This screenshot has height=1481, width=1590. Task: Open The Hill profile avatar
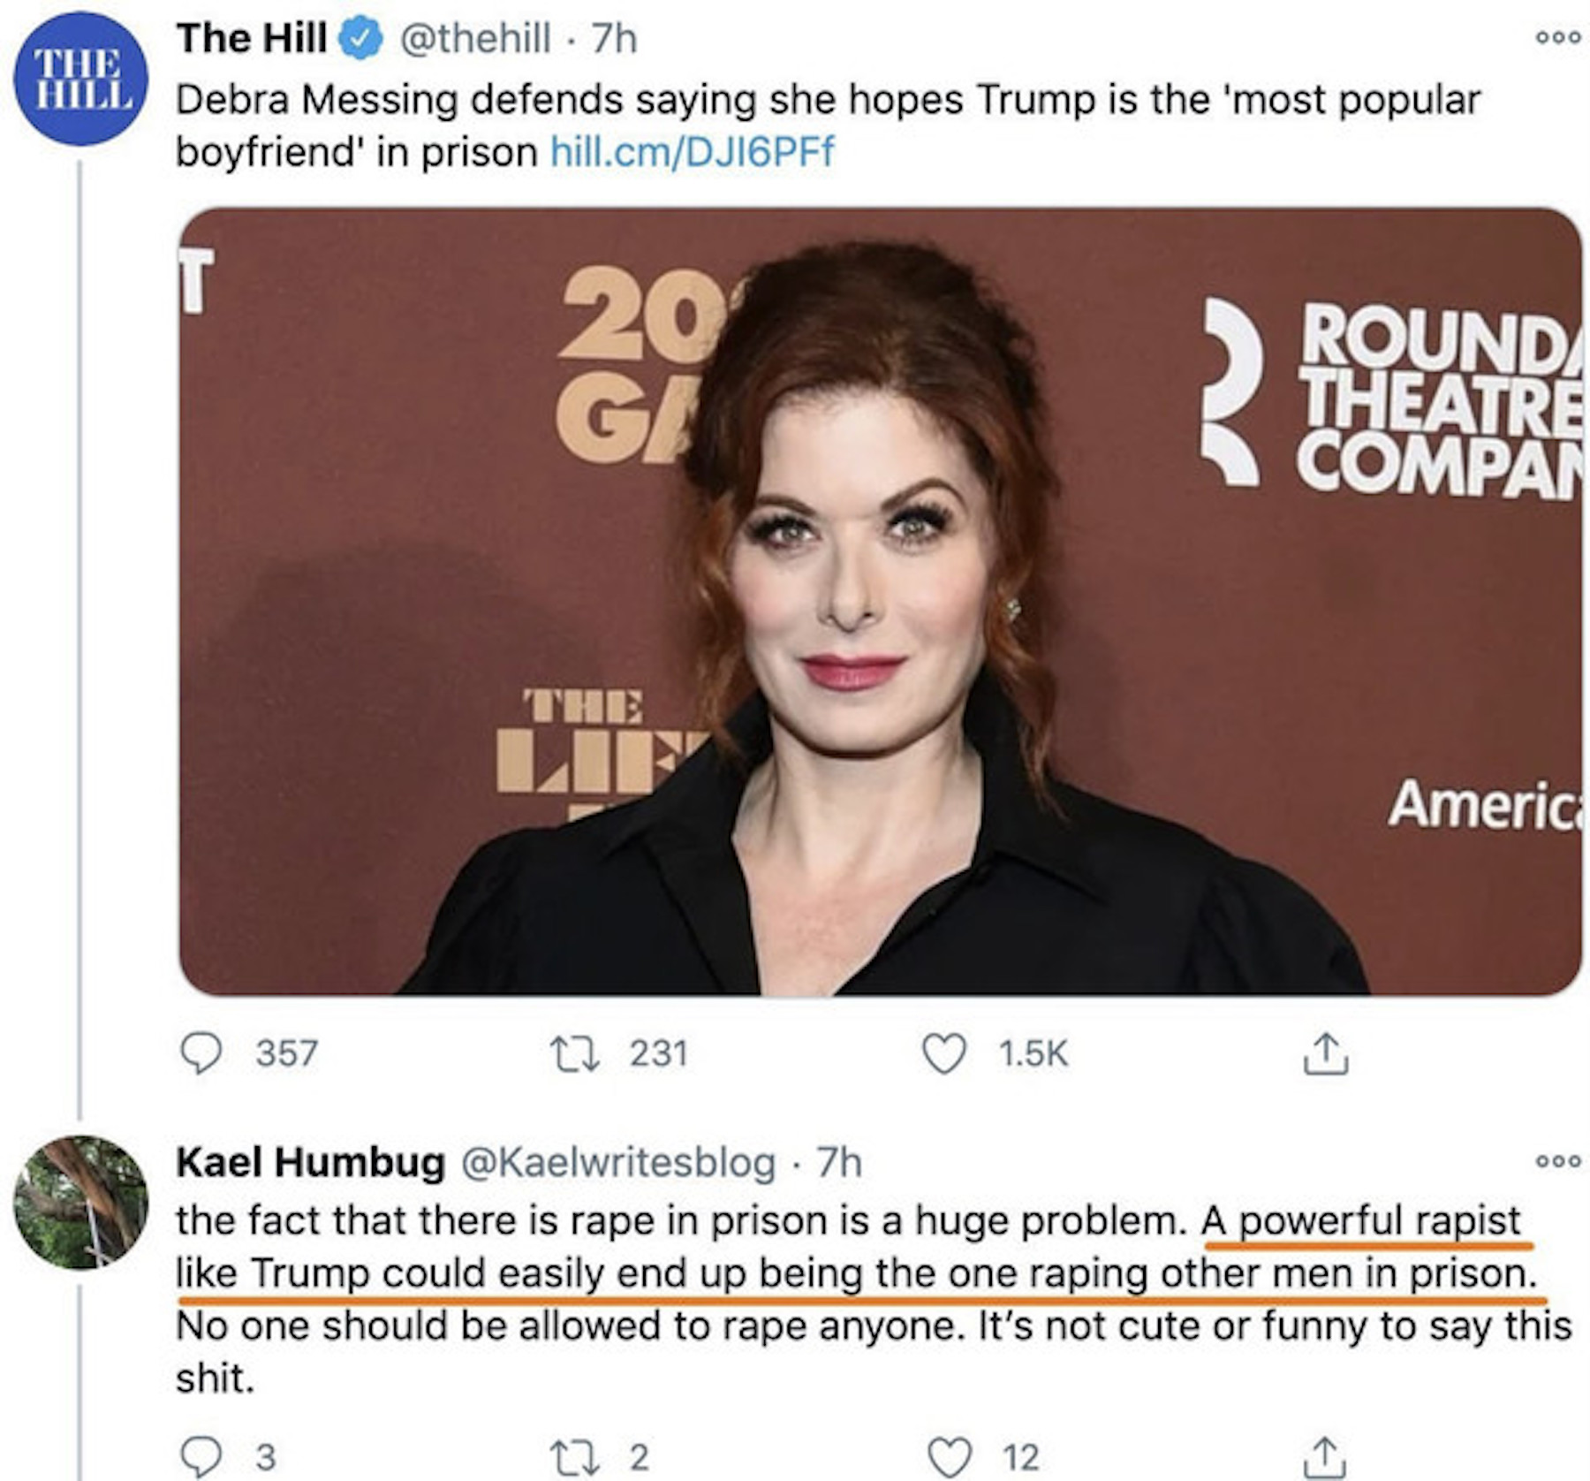coord(80,79)
